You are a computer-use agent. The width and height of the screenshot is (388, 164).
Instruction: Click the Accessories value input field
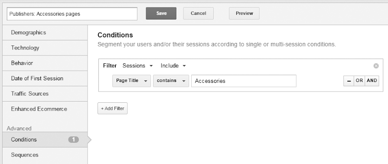click(x=244, y=81)
